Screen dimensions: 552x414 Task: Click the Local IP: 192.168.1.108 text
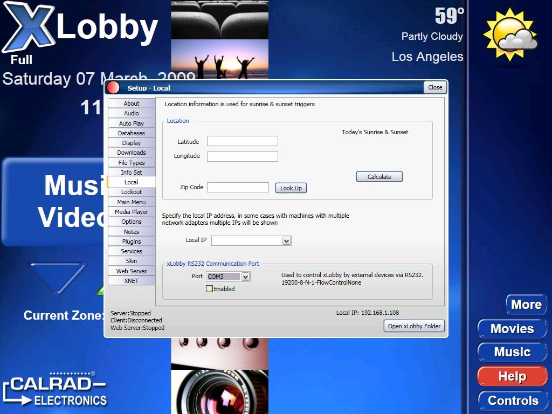(368, 313)
